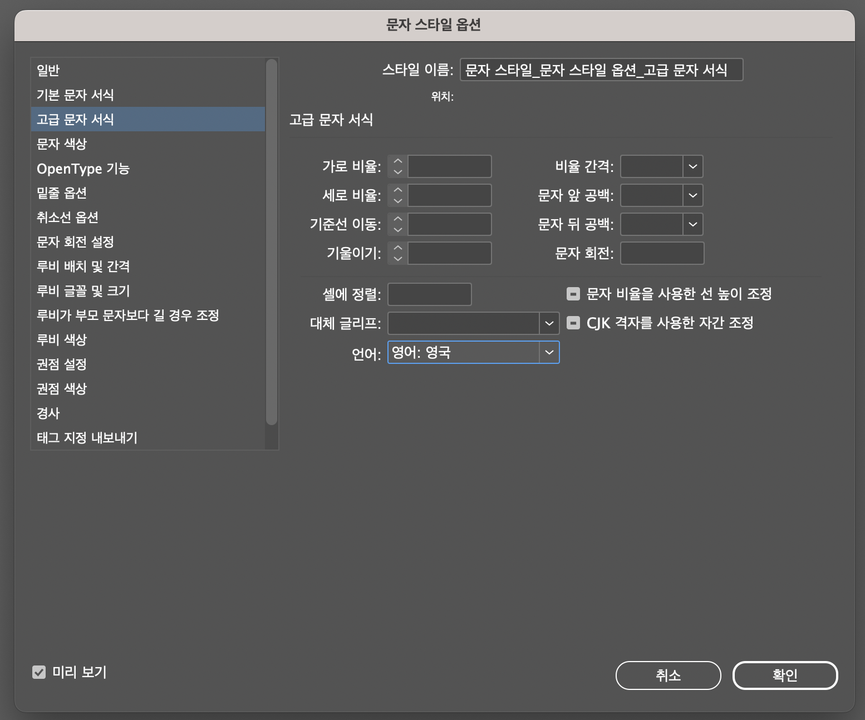This screenshot has width=865, height=720.
Task: Click the 기울이기 stepper arrows
Action: [x=397, y=253]
